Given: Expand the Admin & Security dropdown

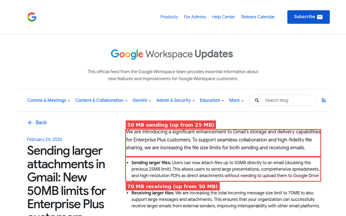Looking at the screenshot, I should pyautogui.click(x=174, y=100).
